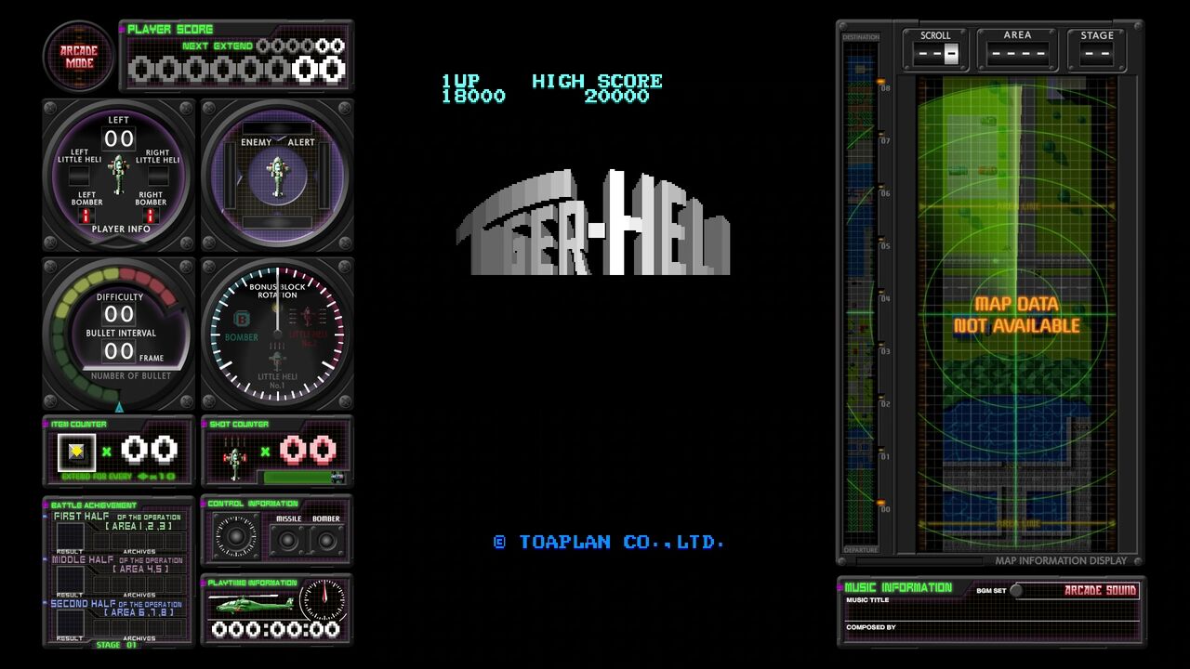1190x669 pixels.
Task: Click the Left Bomber red indicator
Action: 86,215
